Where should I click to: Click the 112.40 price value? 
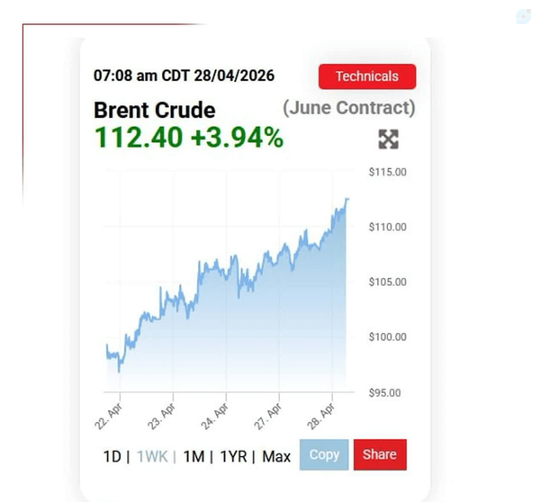click(139, 138)
